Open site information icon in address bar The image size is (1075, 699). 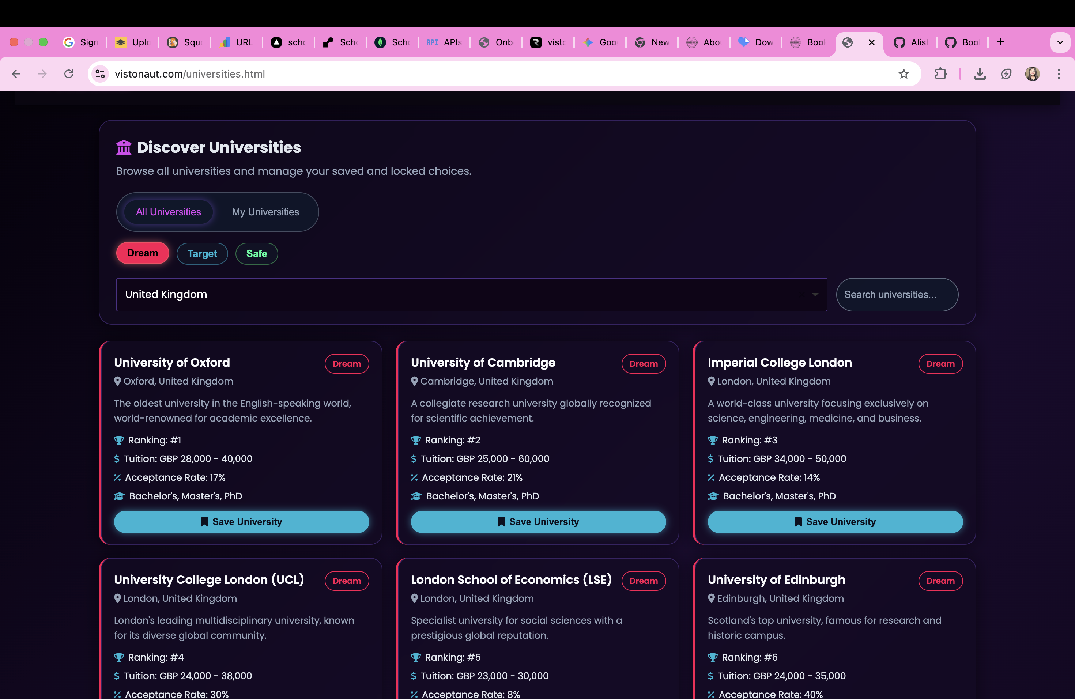point(100,73)
